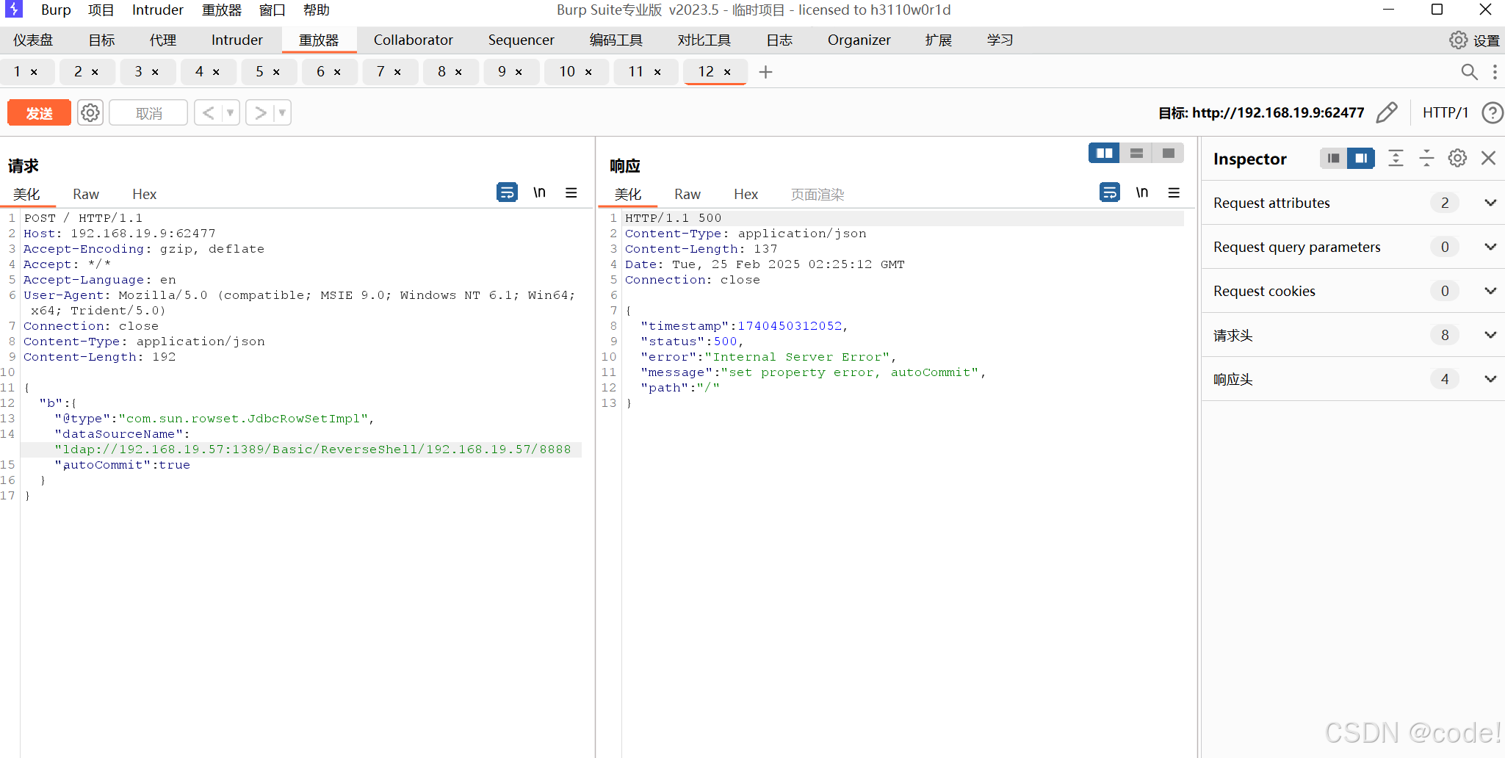Screen dimensions: 1505x758
Task: Go to previous request in history
Action: tap(209, 113)
